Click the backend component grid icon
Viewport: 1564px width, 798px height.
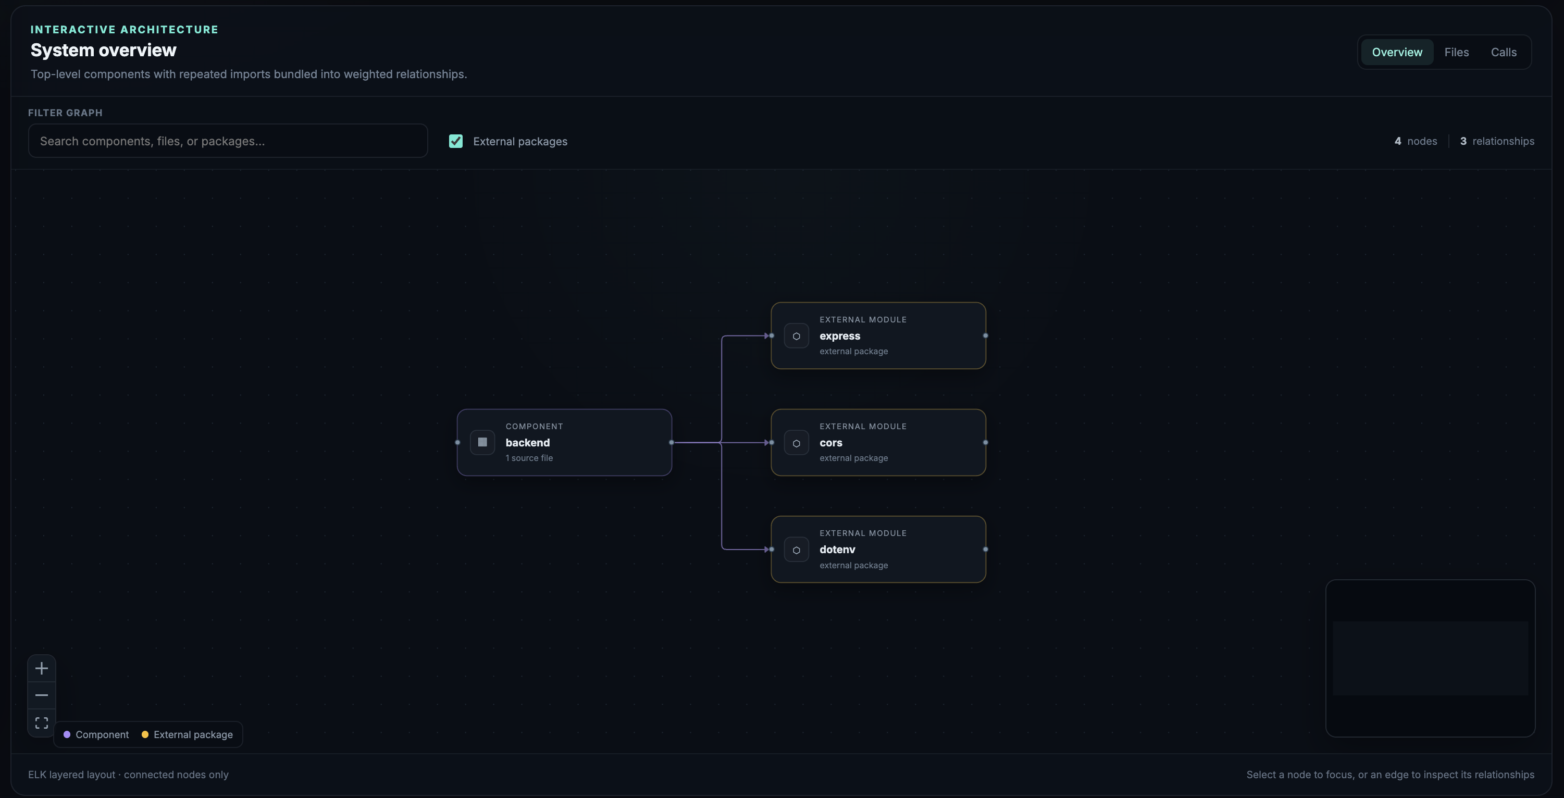click(x=482, y=442)
